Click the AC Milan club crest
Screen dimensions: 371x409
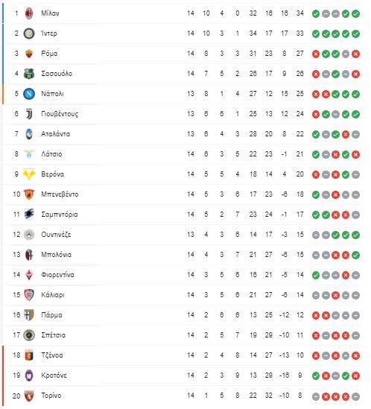click(29, 13)
